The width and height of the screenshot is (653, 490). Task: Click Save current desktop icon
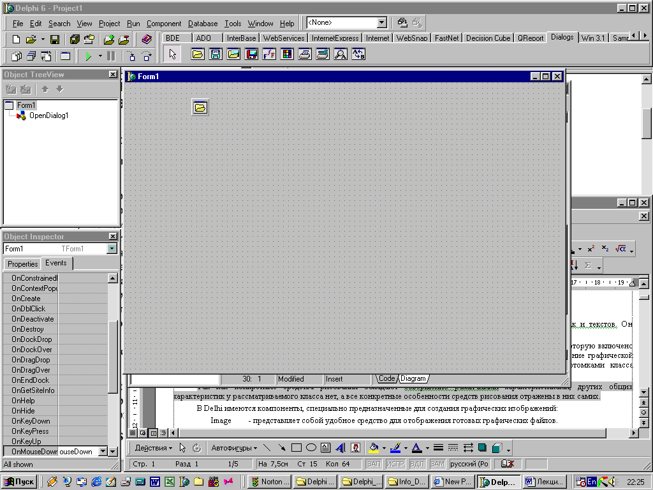tap(402, 22)
